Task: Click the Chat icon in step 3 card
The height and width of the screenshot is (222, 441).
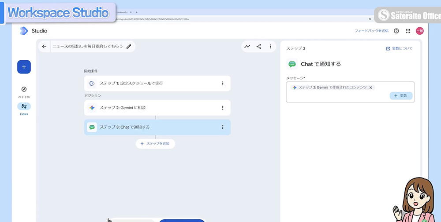Action: coord(92,127)
